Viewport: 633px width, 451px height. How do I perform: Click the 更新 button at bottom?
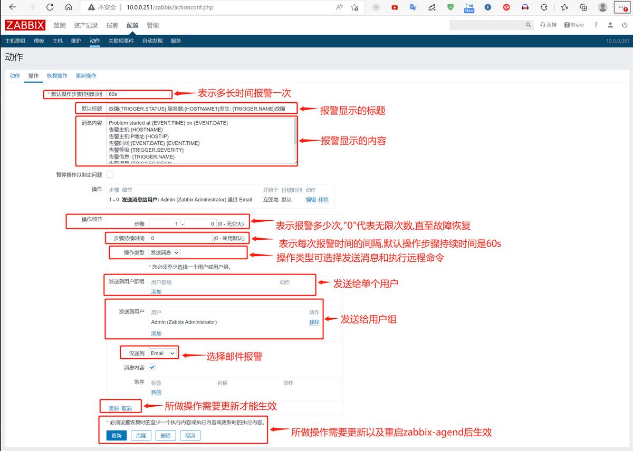[116, 435]
